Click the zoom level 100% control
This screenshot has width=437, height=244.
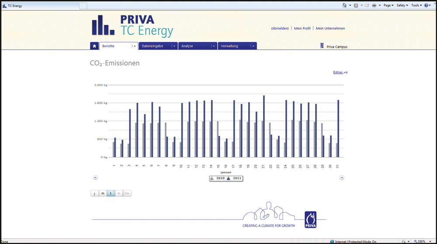[423, 241]
